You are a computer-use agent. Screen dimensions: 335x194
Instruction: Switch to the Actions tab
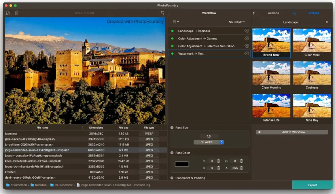(273, 13)
